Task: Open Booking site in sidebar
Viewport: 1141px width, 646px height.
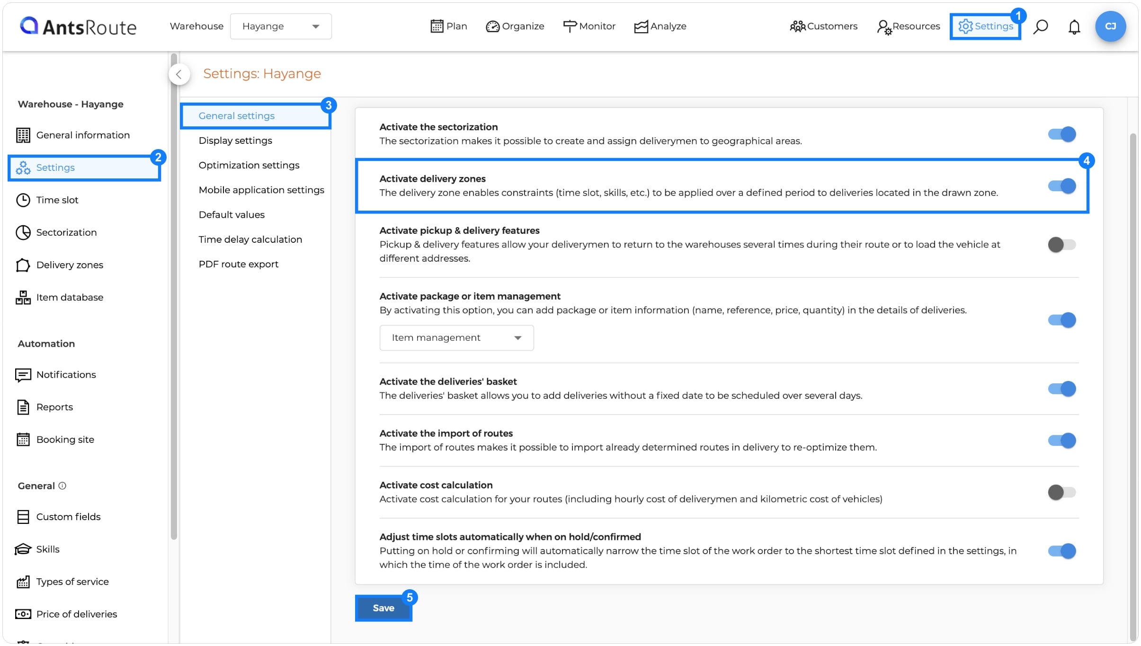Action: tap(65, 440)
